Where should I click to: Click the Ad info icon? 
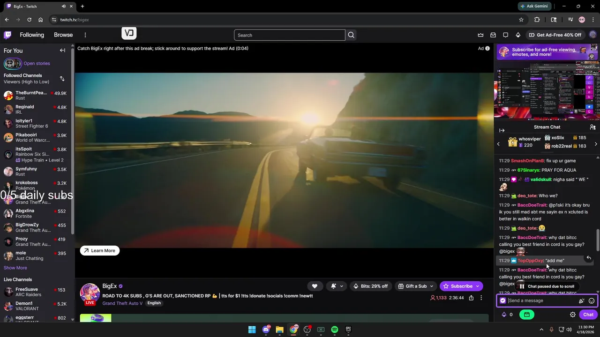tap(487, 48)
